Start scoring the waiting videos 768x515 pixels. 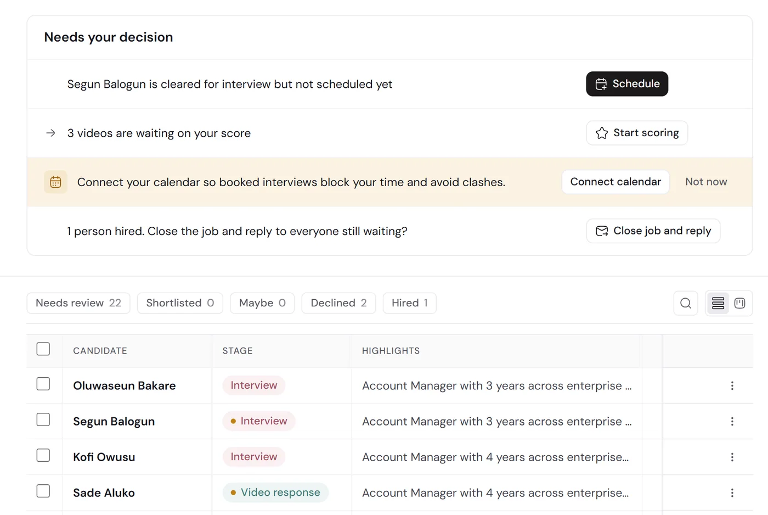click(637, 133)
